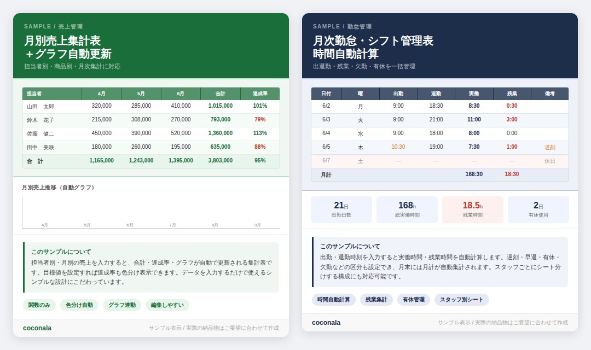This screenshot has width=591, height=350.
Task: Click the value 450,000
Action: pos(101,133)
